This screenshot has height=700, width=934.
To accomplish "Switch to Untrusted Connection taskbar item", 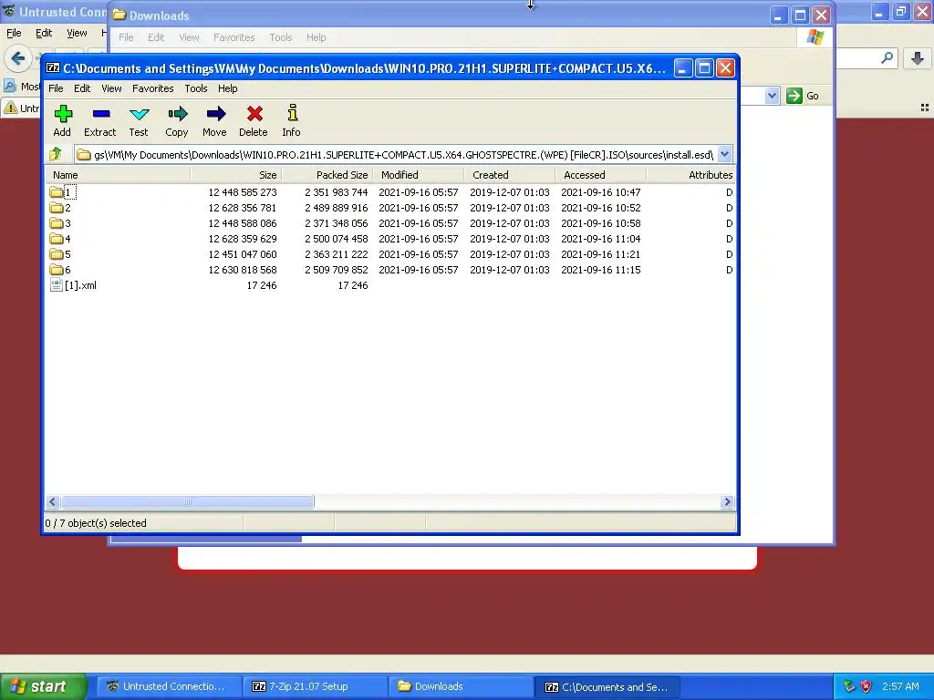I will pos(170,686).
